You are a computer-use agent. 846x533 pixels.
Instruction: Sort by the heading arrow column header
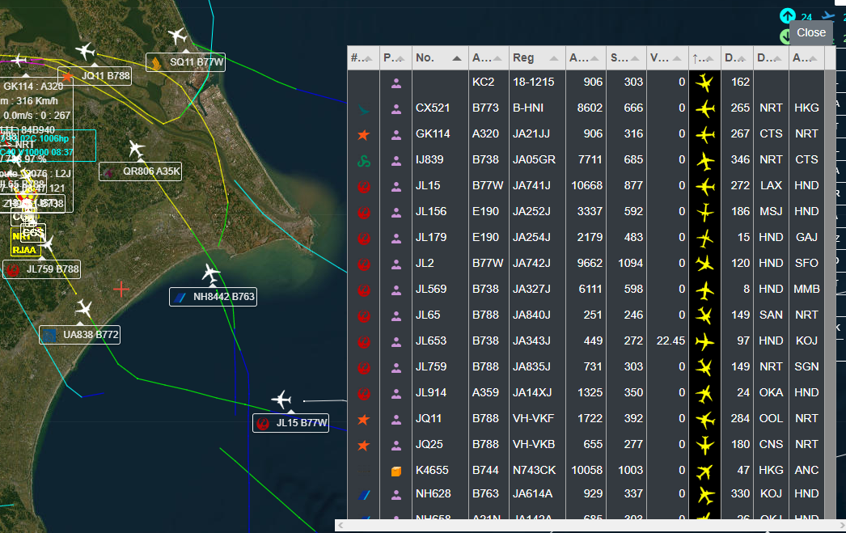[704, 57]
